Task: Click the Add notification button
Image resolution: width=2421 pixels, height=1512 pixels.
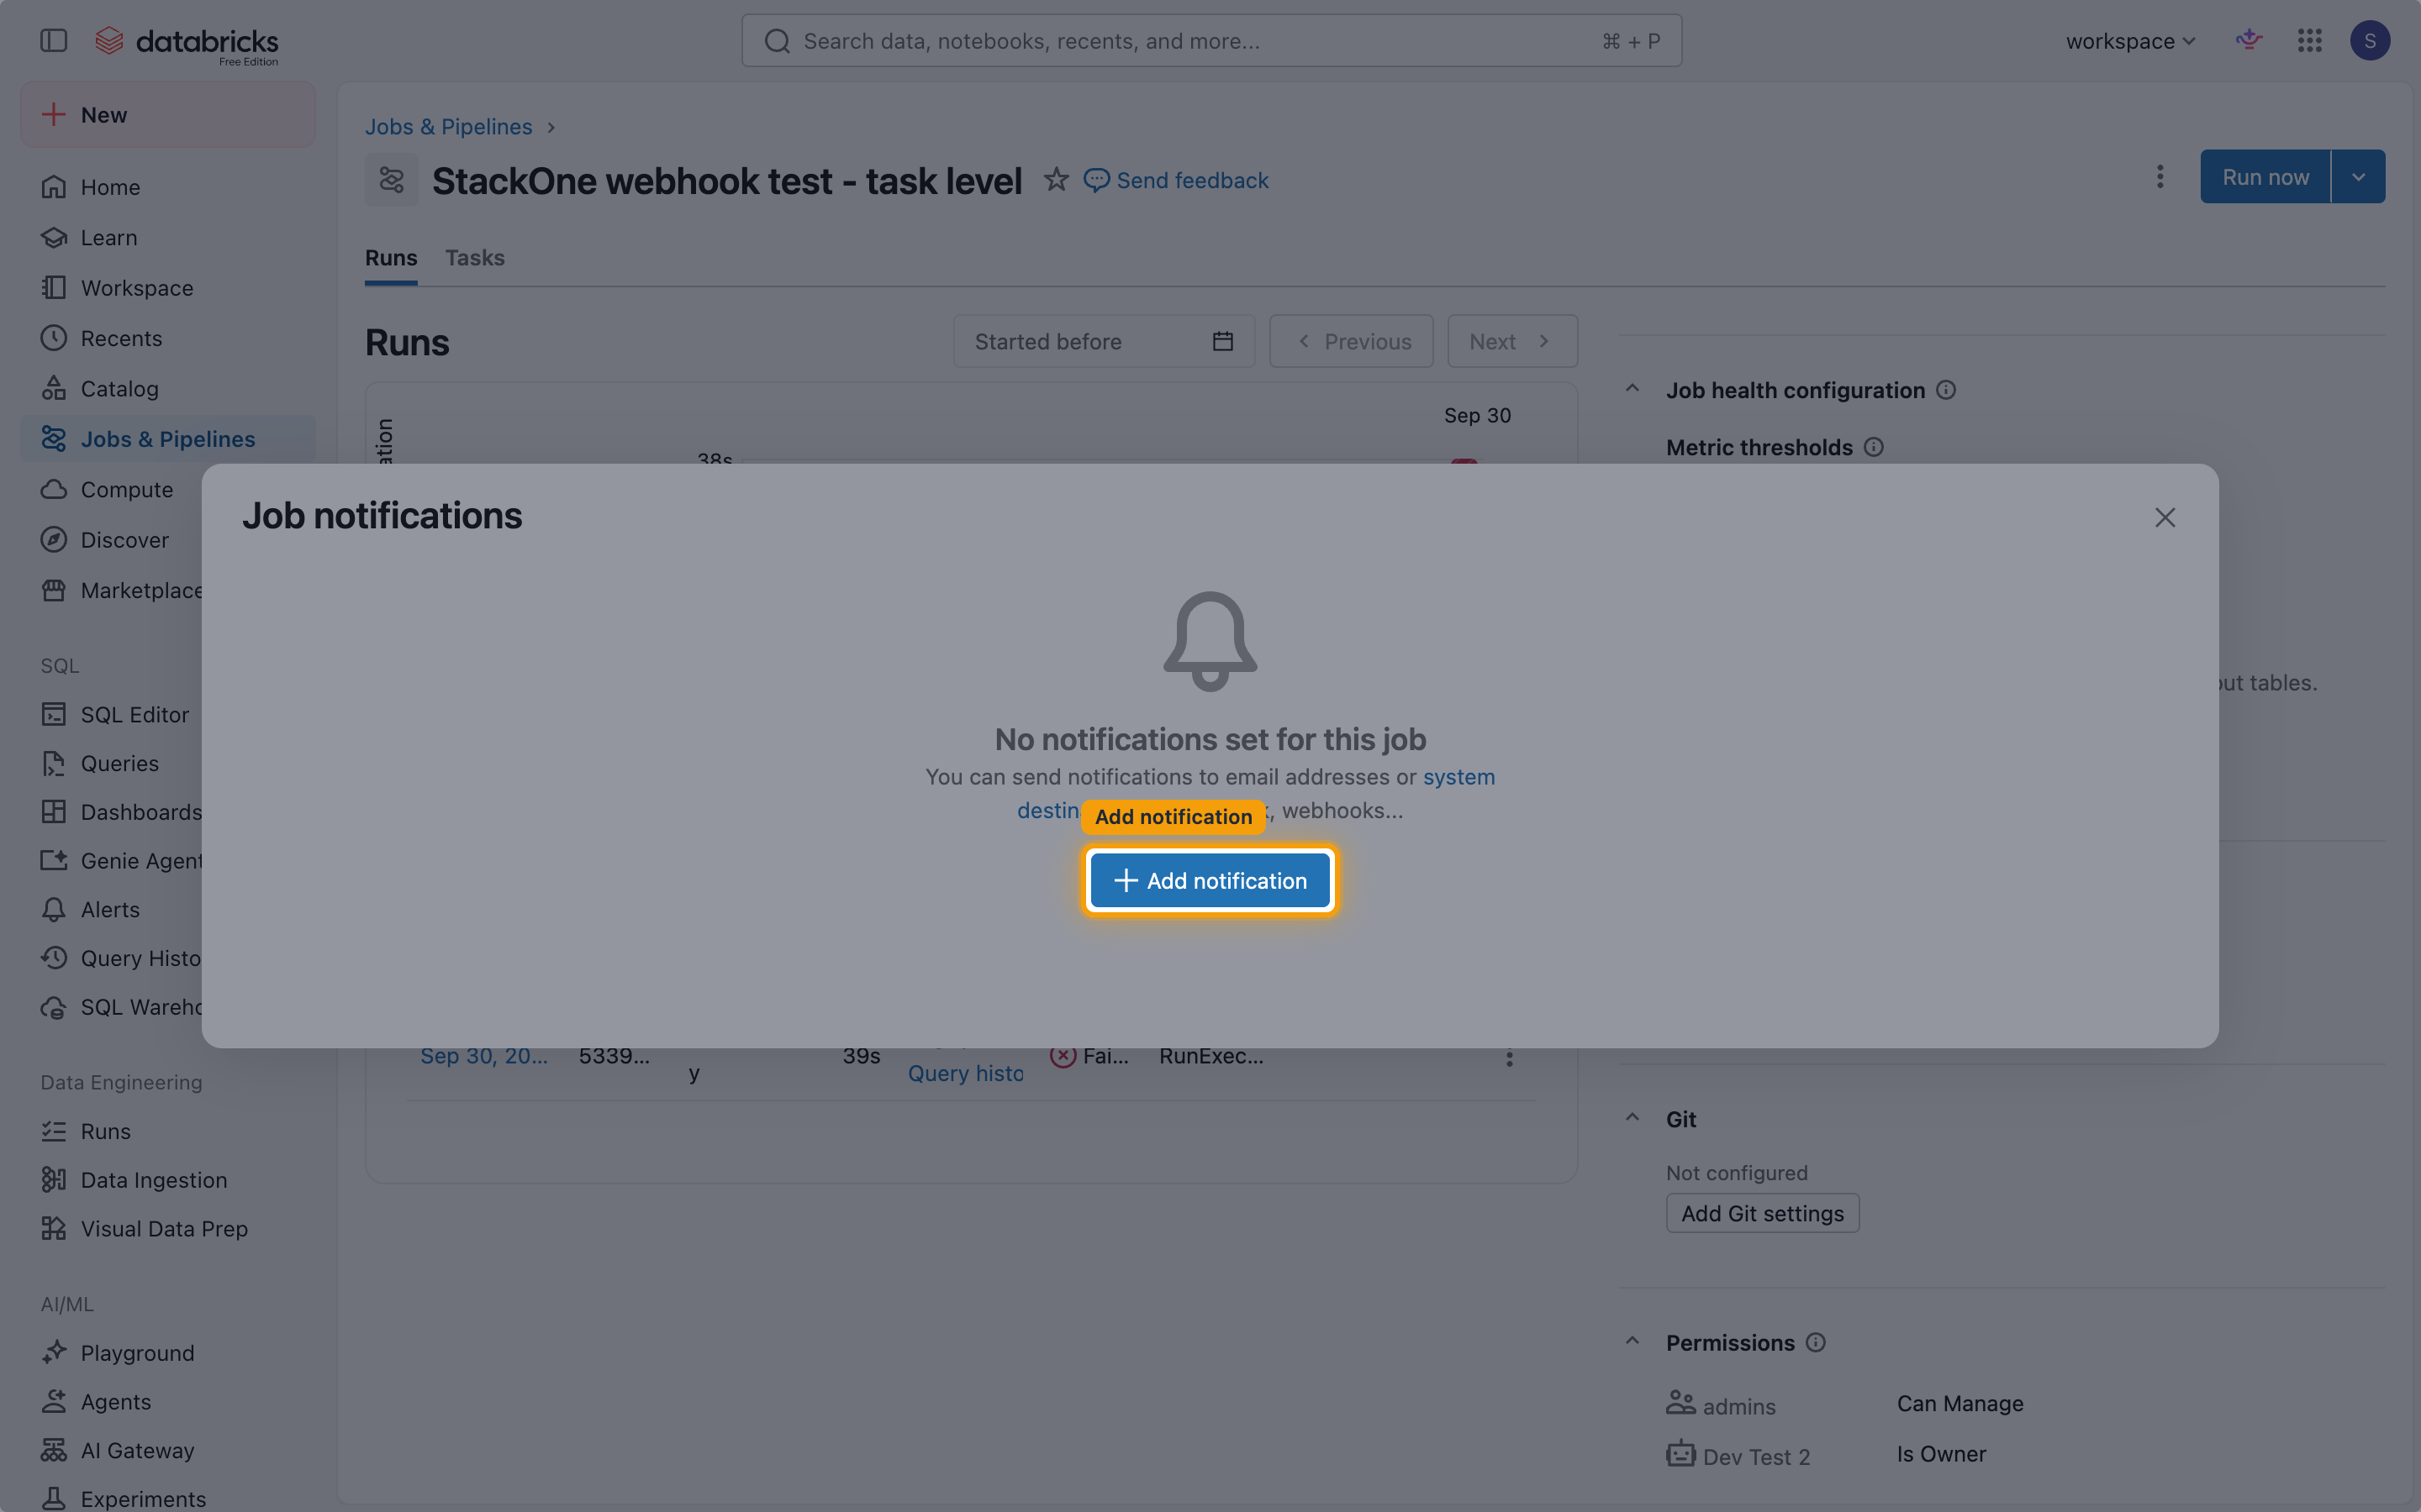Action: pos(1210,880)
